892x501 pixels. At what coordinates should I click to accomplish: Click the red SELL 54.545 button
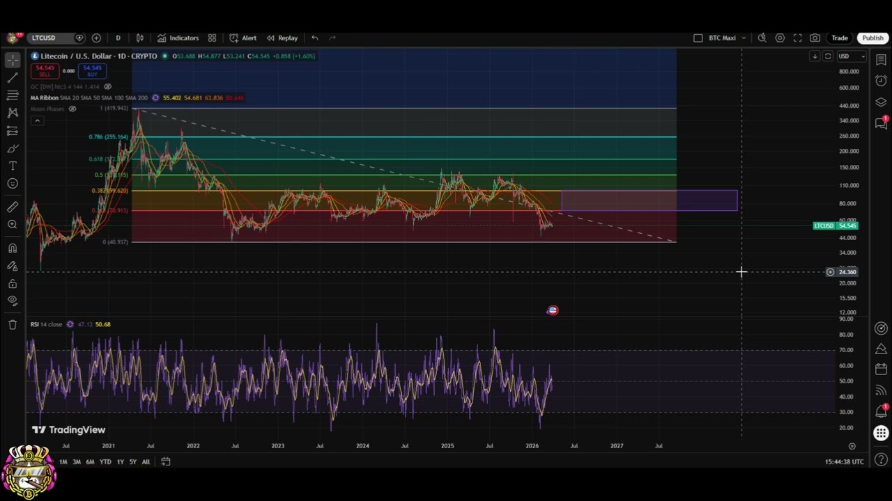[45, 70]
